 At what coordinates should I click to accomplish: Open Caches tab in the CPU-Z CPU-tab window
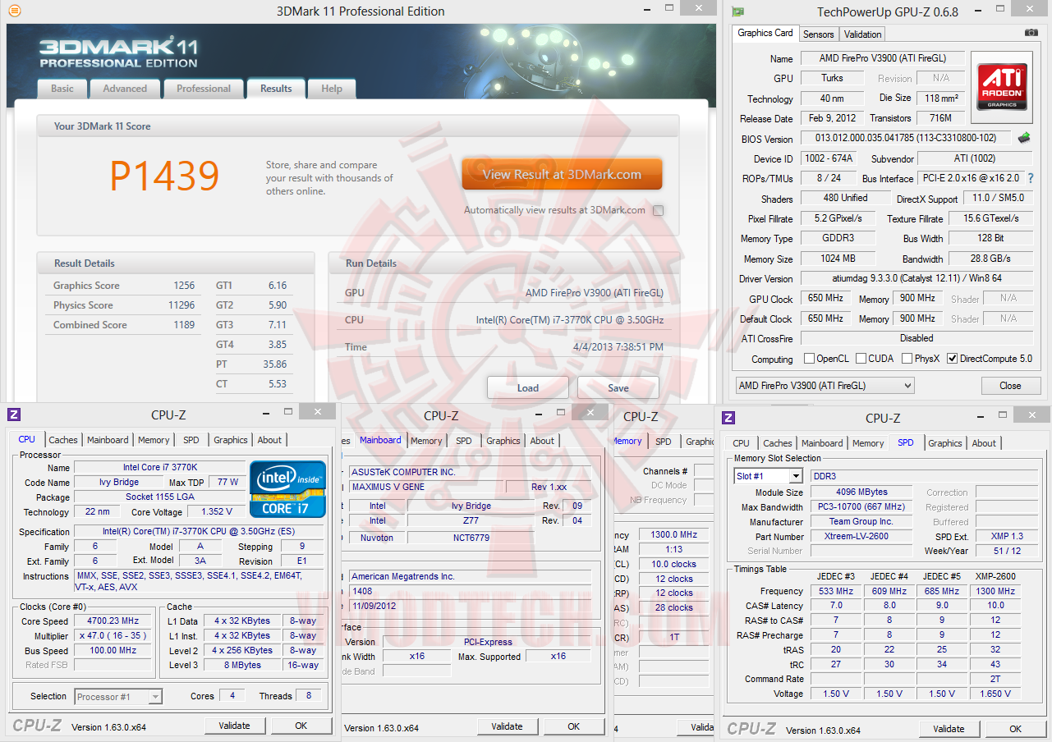tap(63, 440)
